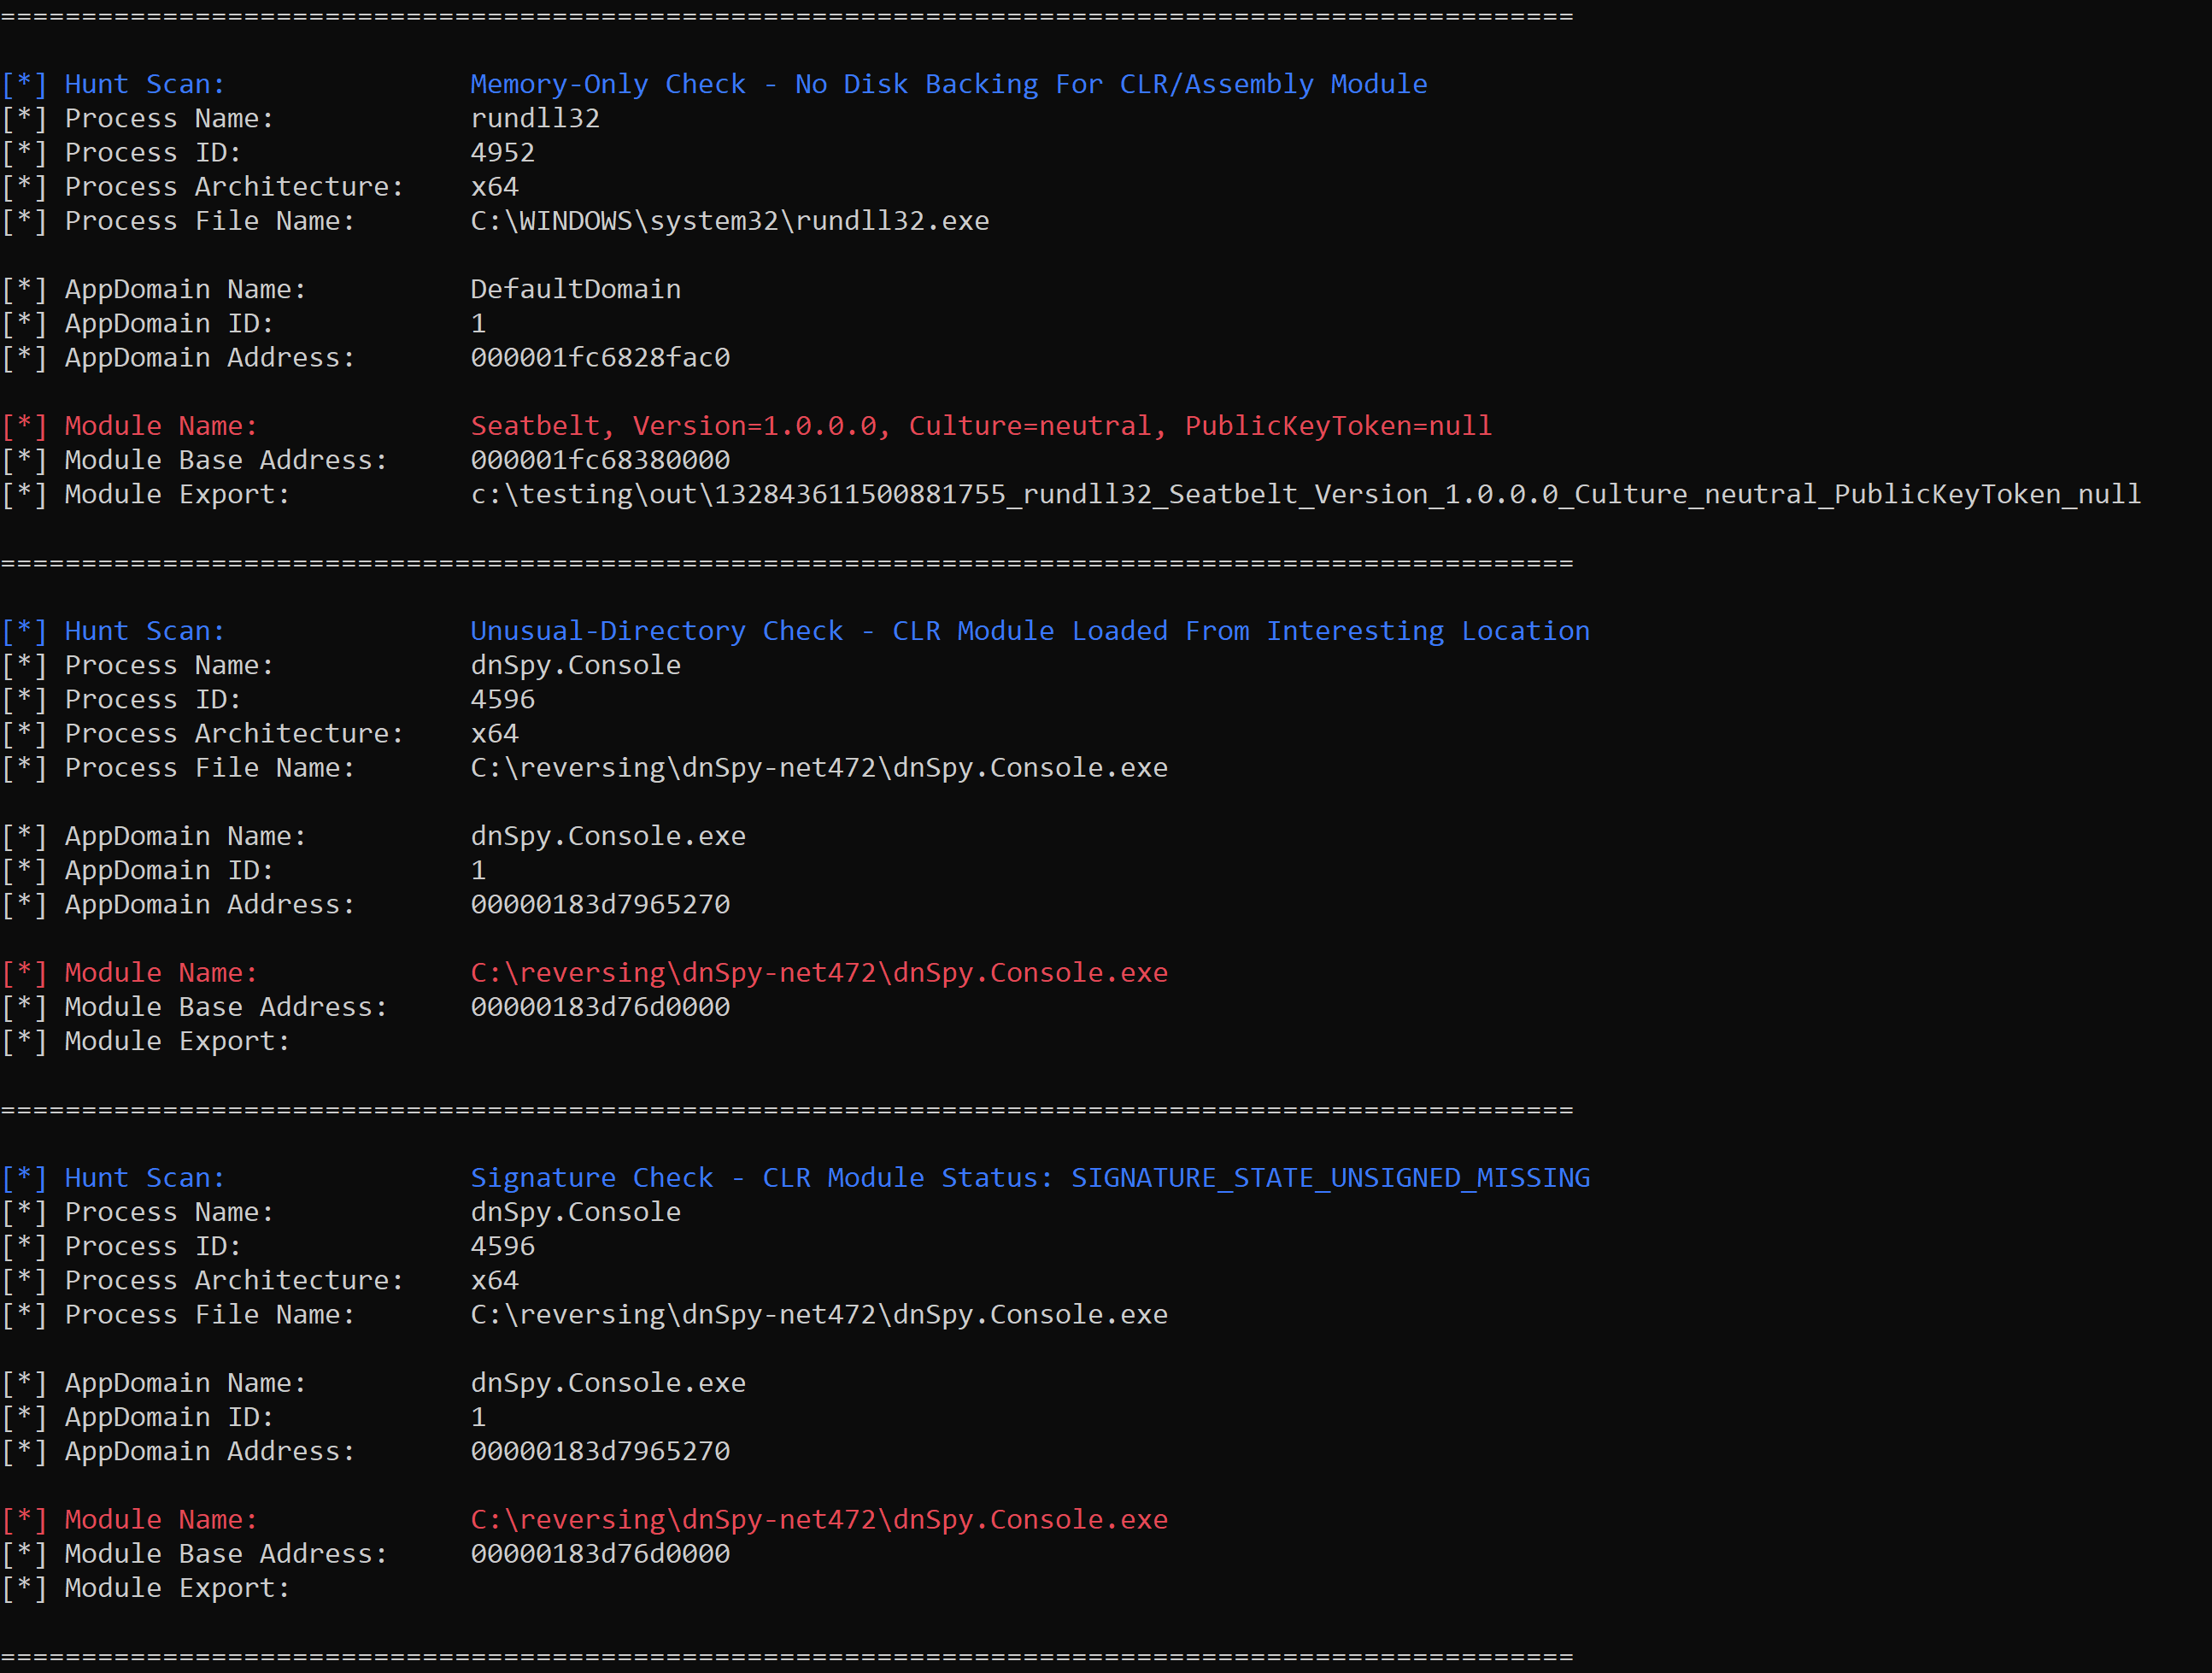This screenshot has height=1673, width=2212.
Task: Click the path C:\WINDOWS\system32\rundll32.exe
Action: (x=730, y=221)
